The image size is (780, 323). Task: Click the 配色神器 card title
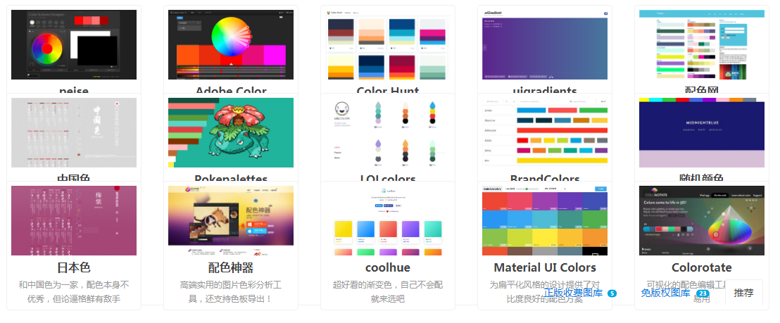click(x=231, y=268)
